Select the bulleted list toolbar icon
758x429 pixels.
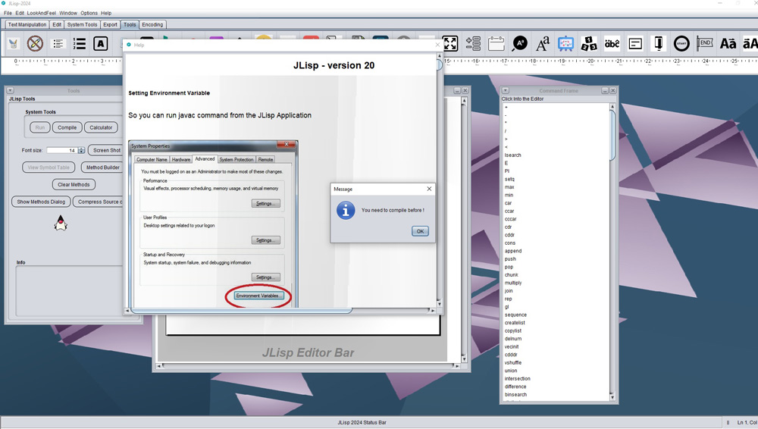click(58, 44)
